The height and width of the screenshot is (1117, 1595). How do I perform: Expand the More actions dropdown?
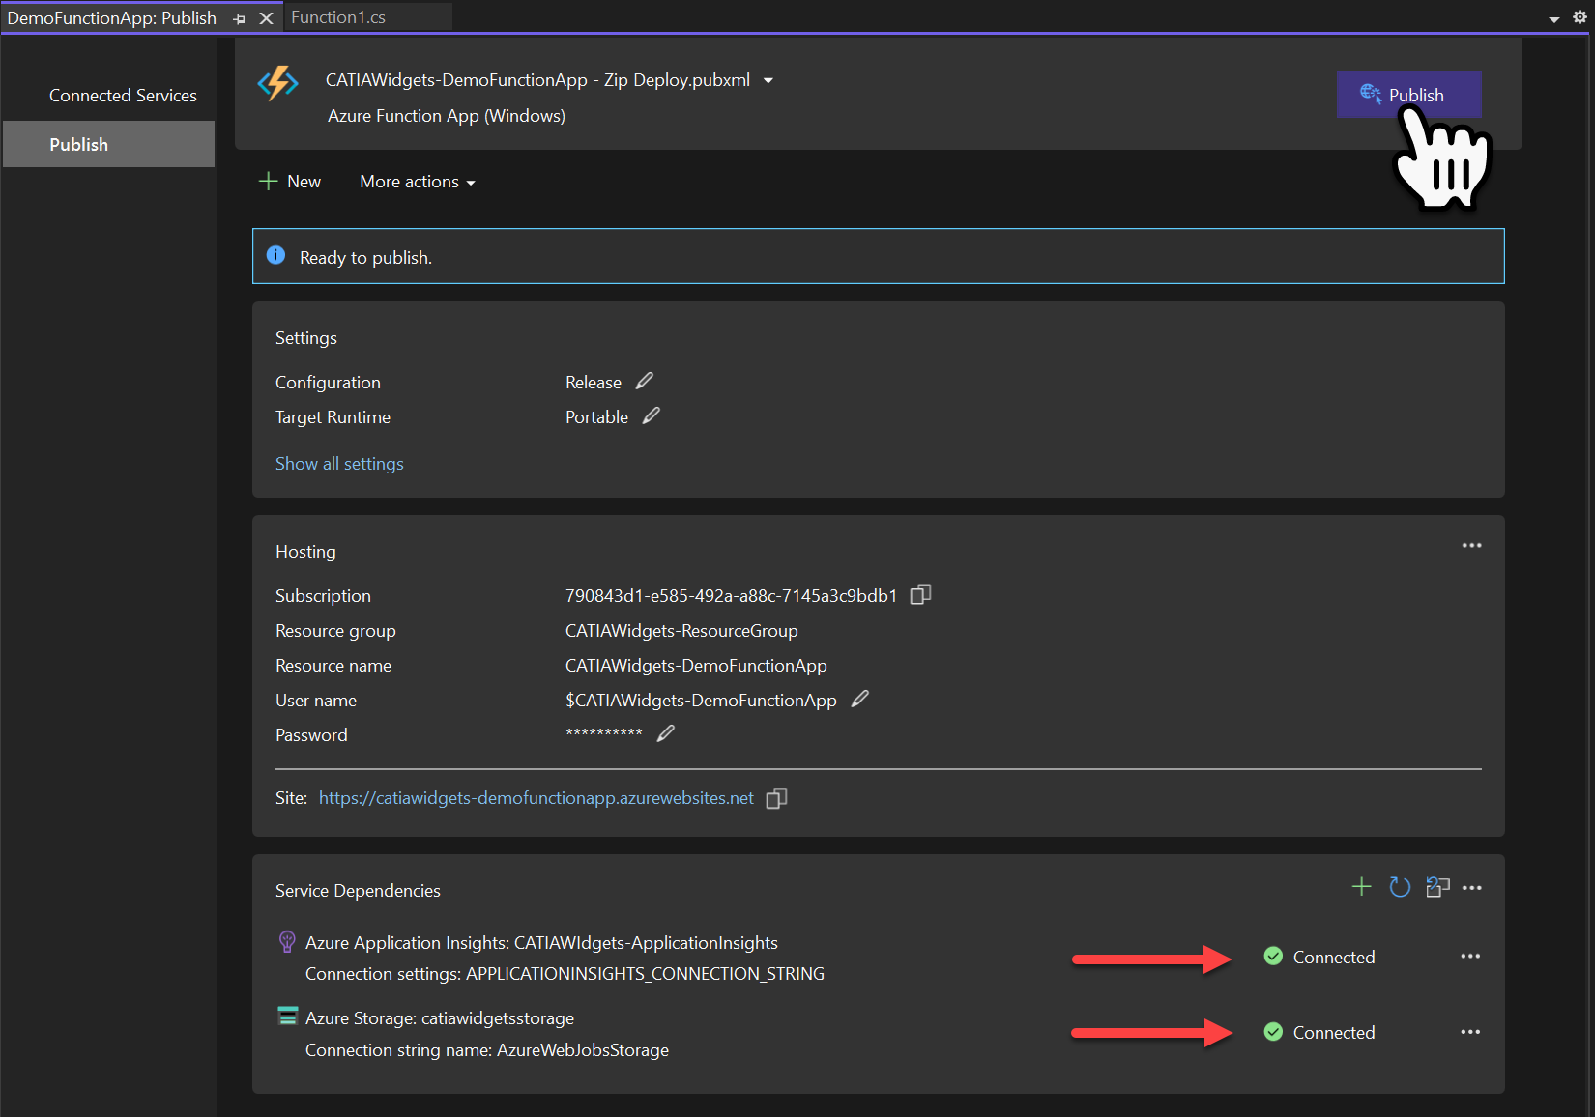(x=416, y=182)
